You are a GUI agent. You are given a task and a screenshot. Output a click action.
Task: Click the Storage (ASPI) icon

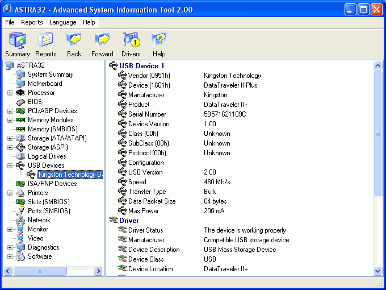point(20,147)
